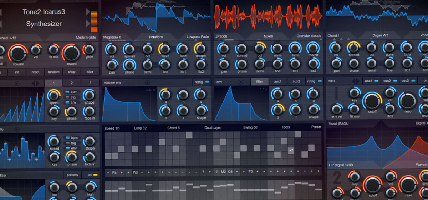This screenshot has height=200, width=428.
Task: Open the MegaSaw 6 oscillator mode selector
Action: click(112, 37)
